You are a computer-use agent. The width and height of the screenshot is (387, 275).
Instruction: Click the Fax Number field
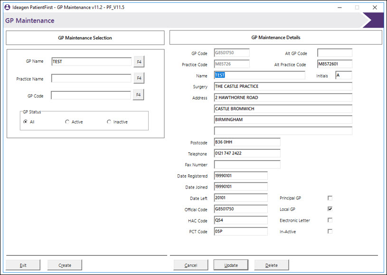click(247, 164)
